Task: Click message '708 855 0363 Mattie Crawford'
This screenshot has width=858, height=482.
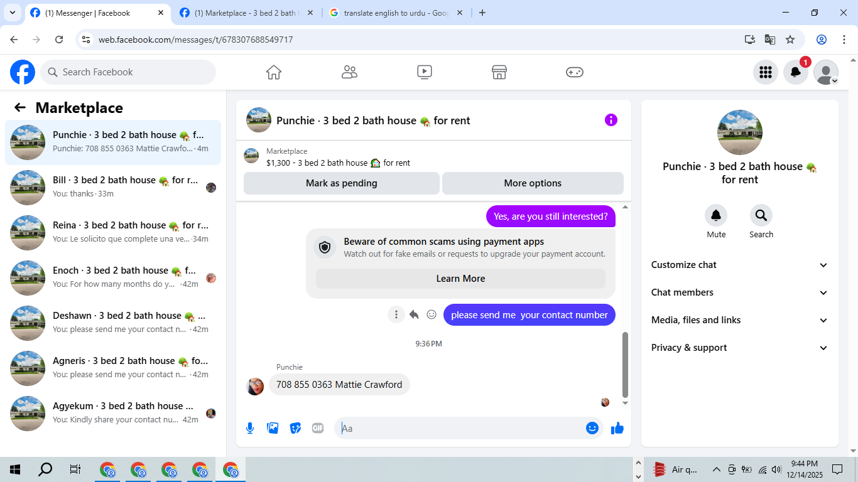Action: tap(339, 385)
